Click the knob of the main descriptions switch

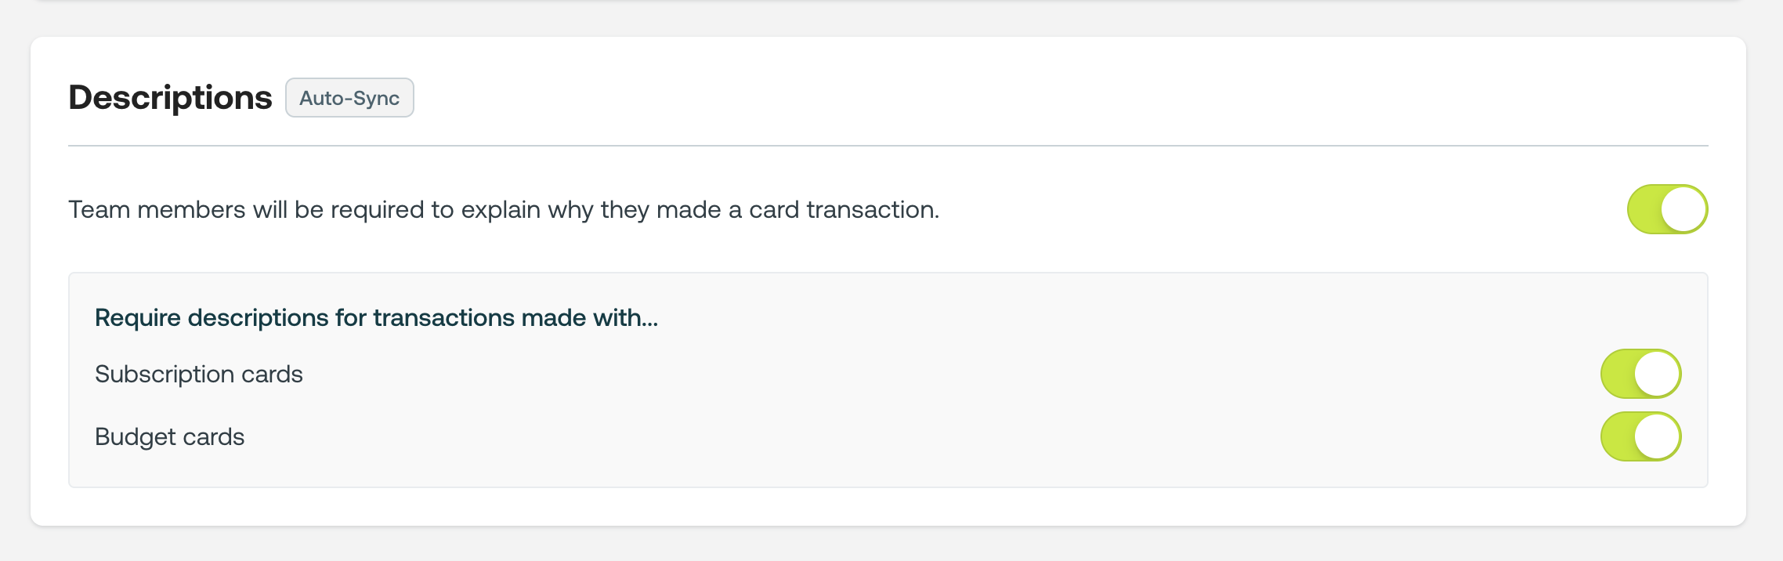pos(1684,209)
